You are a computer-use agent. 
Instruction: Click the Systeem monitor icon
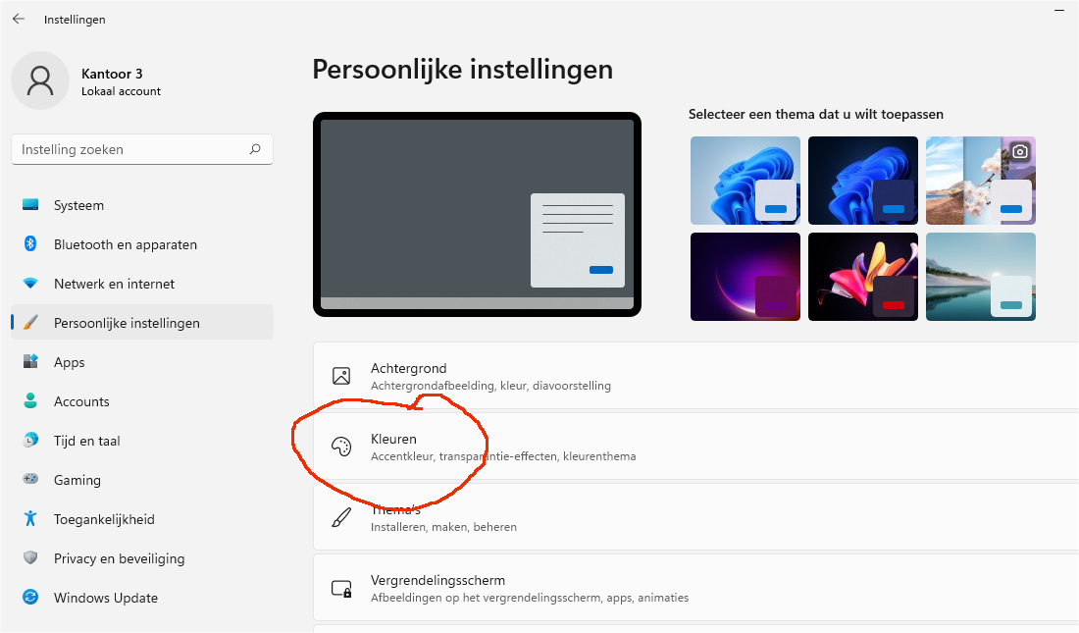(x=30, y=204)
